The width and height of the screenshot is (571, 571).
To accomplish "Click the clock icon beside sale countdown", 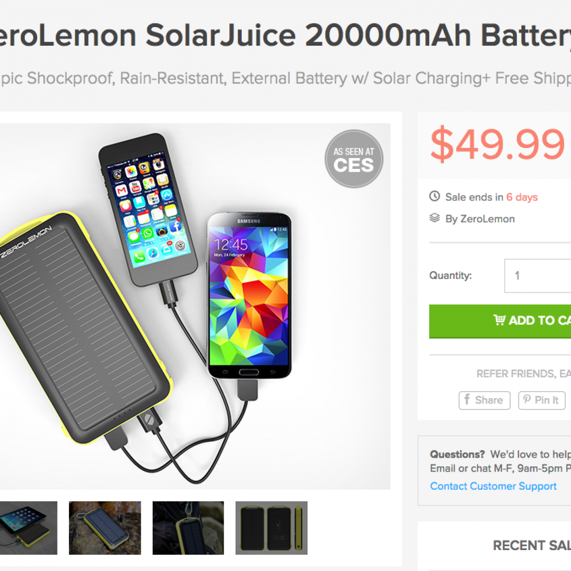I will (x=434, y=196).
